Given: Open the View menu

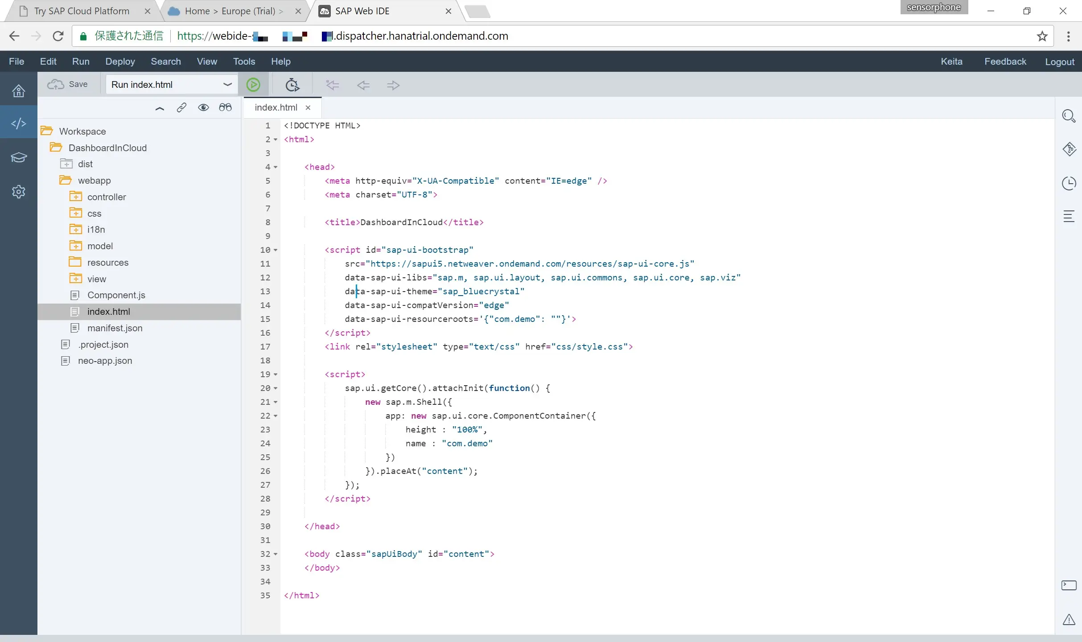Looking at the screenshot, I should 207,62.
